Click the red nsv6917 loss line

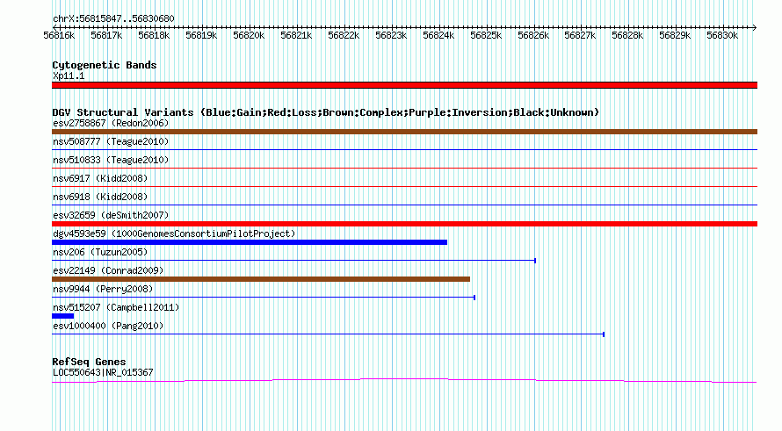tap(404, 186)
